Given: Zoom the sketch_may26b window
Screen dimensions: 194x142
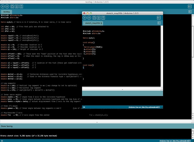Looking at the screenshot, I should [91, 13].
